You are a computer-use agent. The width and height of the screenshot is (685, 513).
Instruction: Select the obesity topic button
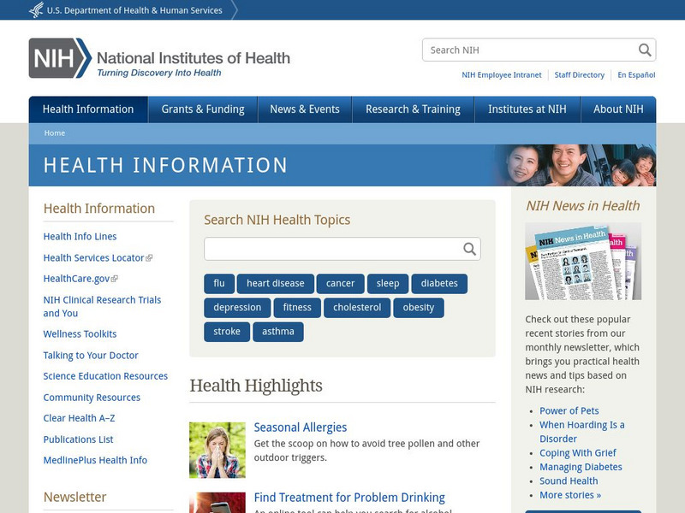tap(419, 308)
